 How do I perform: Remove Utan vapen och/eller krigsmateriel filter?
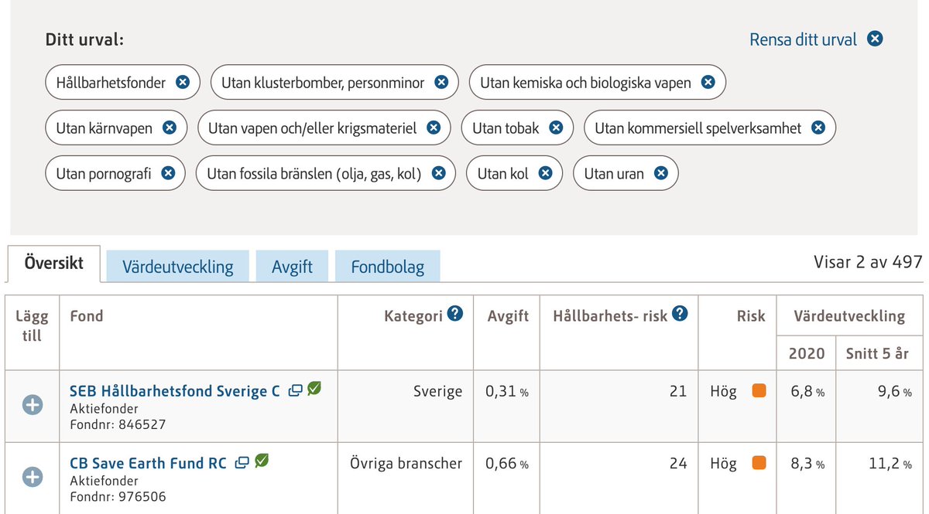coord(434,128)
